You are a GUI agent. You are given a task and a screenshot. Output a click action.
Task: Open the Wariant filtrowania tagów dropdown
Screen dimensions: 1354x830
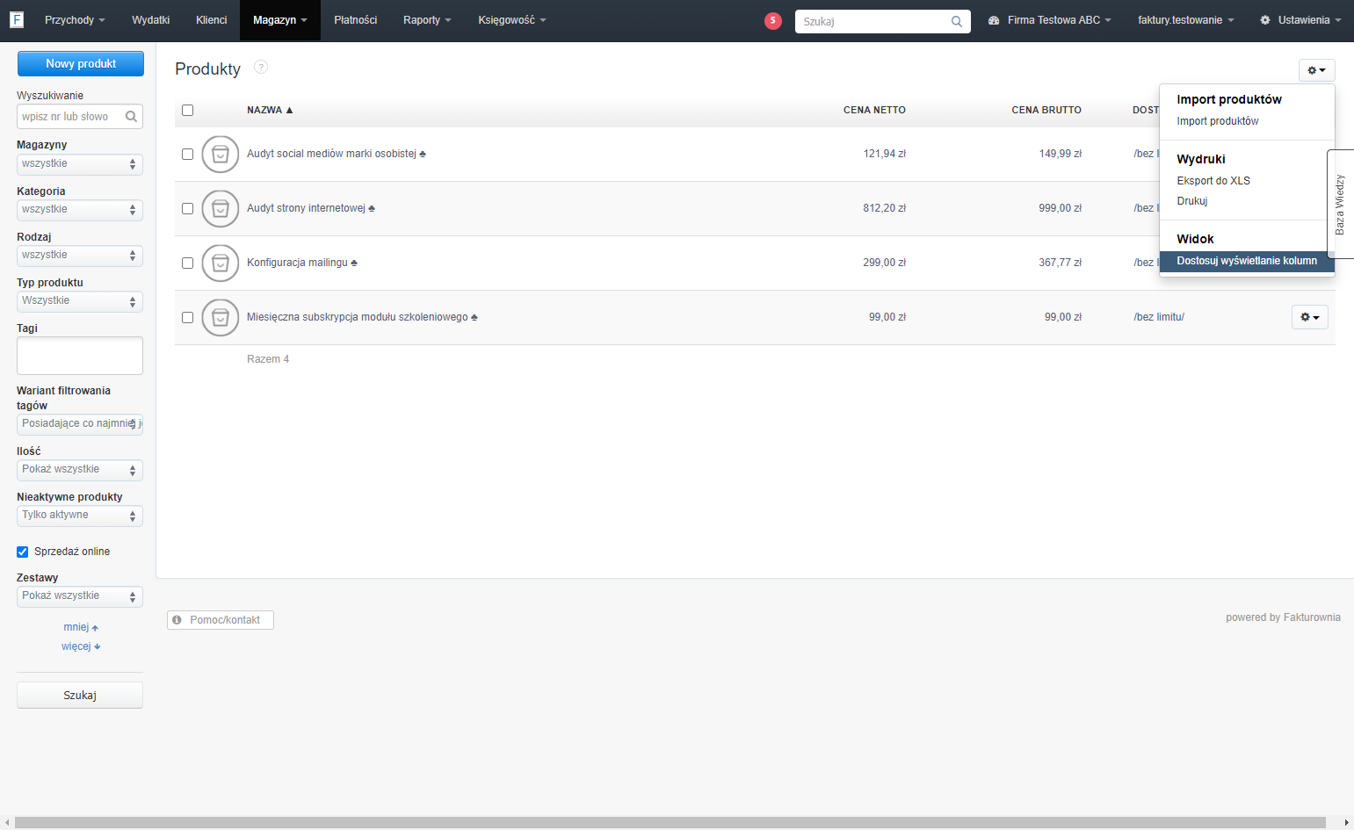point(80,424)
